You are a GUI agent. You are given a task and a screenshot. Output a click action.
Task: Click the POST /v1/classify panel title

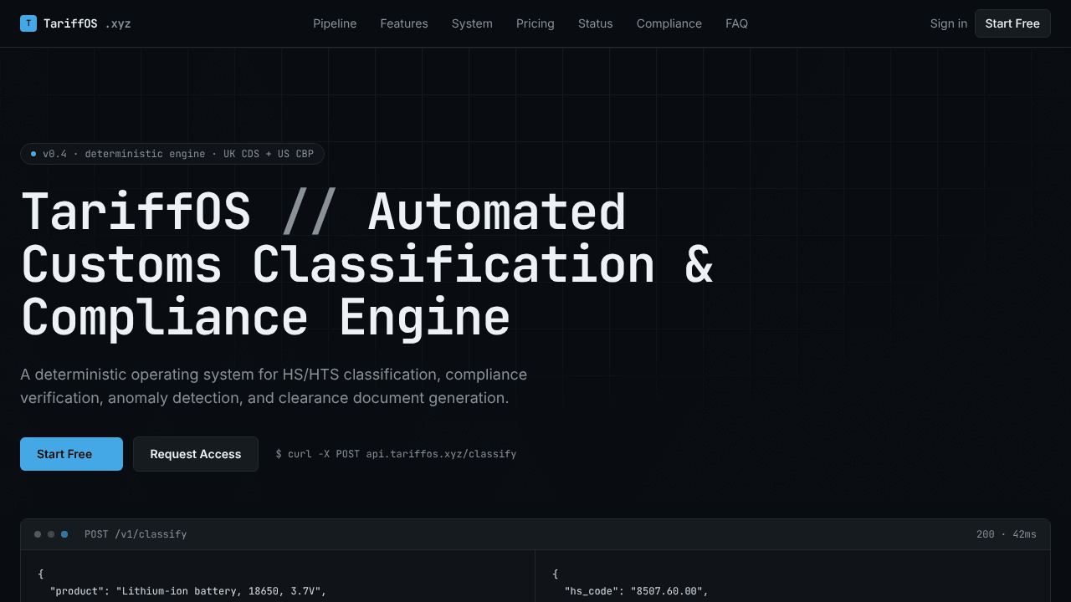(136, 534)
